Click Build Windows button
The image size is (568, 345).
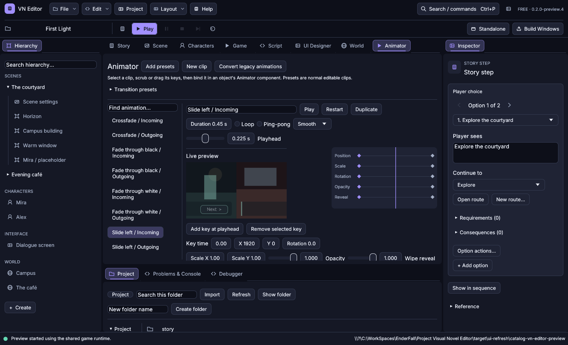(x=538, y=29)
